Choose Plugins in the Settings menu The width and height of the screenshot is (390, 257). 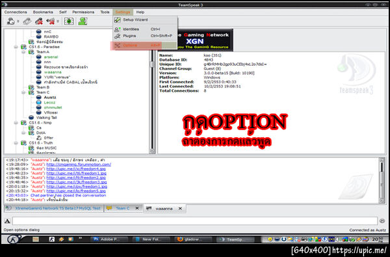click(145, 36)
